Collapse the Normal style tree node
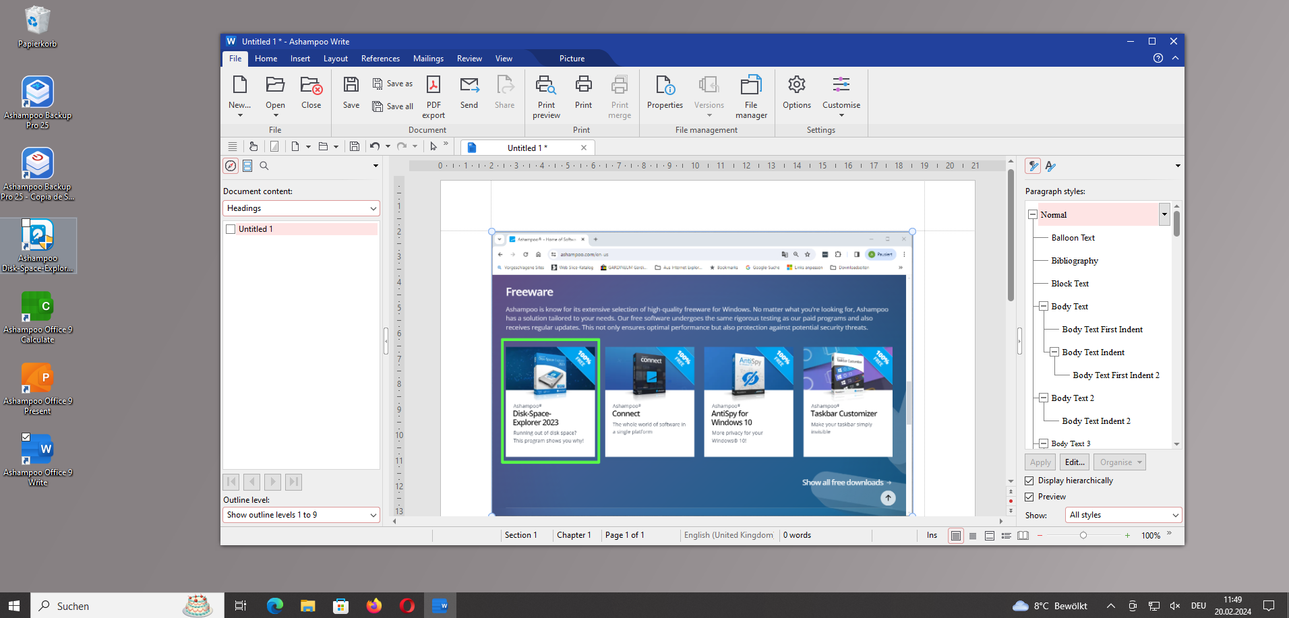The height and width of the screenshot is (618, 1289). [x=1032, y=214]
